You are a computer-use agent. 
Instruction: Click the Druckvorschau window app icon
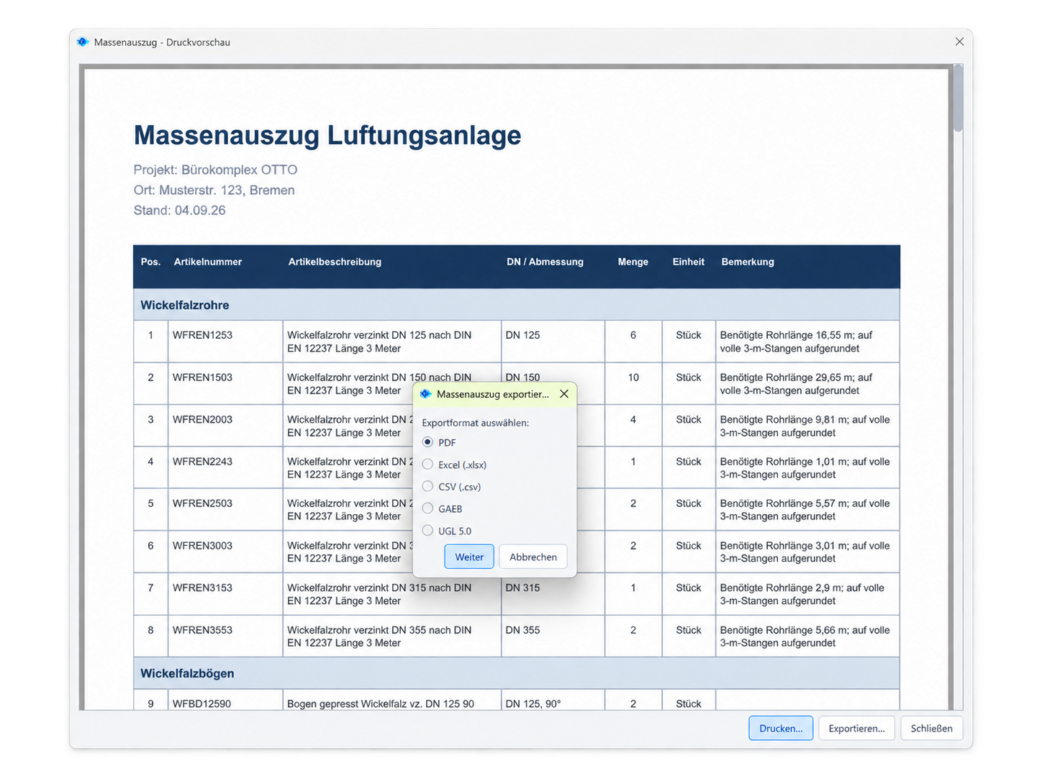pos(83,42)
